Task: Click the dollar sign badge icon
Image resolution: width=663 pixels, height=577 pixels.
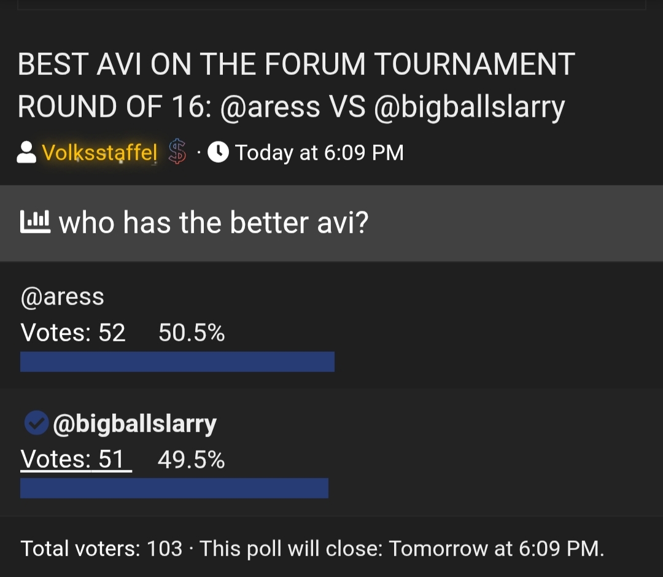Action: pyautogui.click(x=177, y=152)
